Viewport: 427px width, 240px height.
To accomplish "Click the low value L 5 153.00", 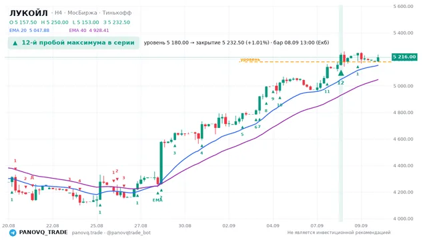I will tap(86, 22).
